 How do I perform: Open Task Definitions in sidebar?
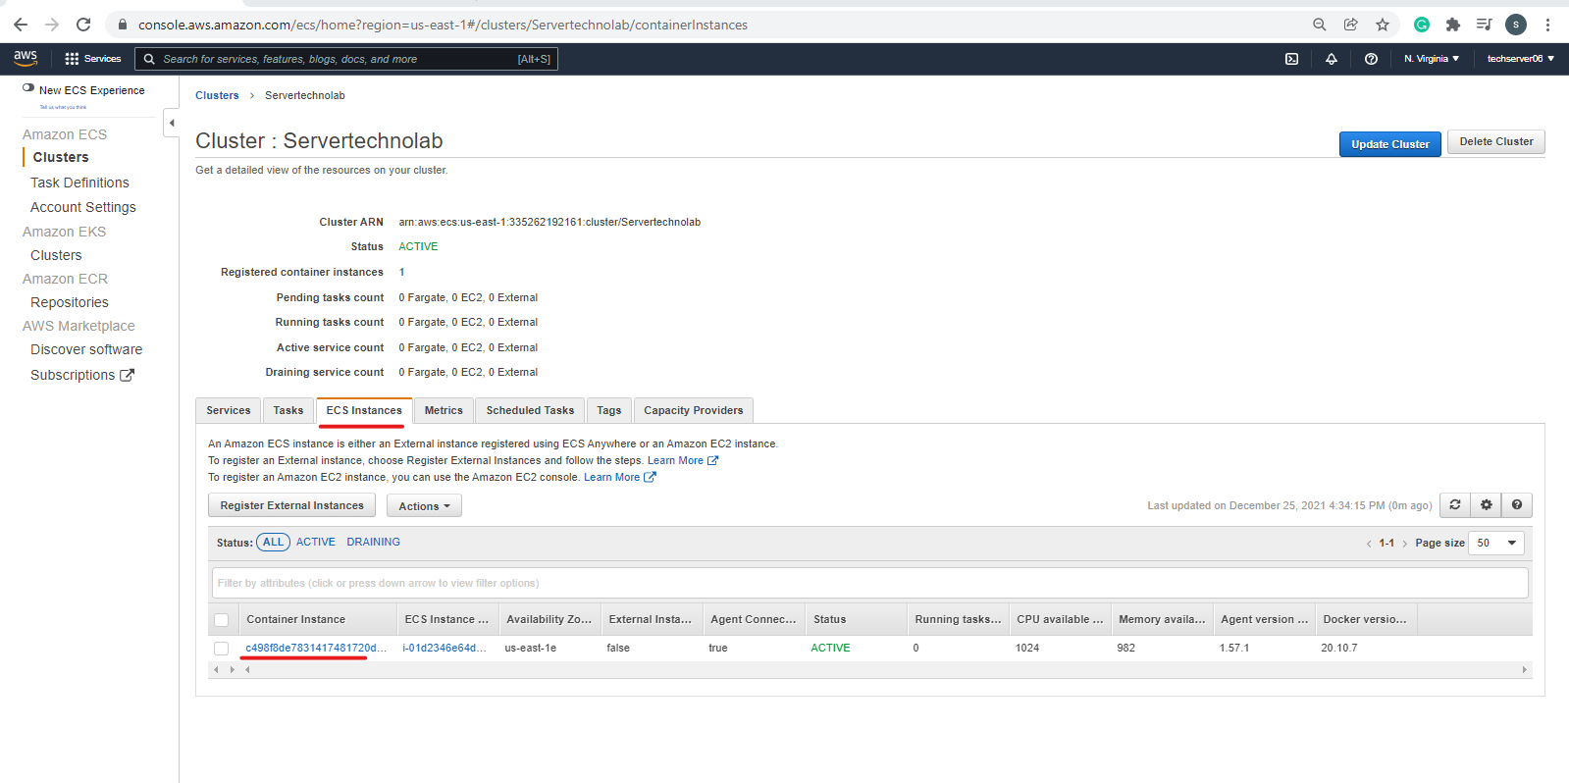[79, 183]
